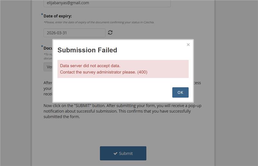Click the paragraph starting 'Now click on the "SUBMIT"'
Image resolution: width=258 pixels, height=166 pixels.
[x=123, y=111]
